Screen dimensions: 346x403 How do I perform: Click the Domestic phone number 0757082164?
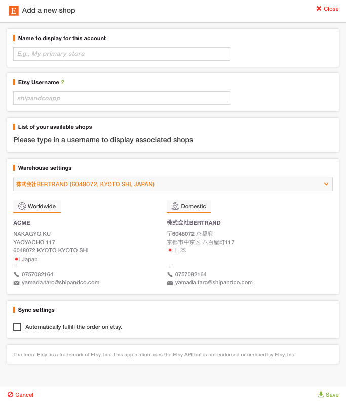[191, 274]
